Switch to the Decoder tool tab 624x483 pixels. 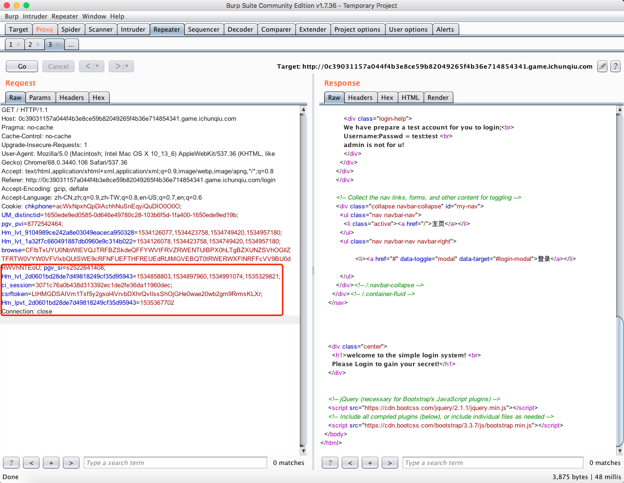(x=240, y=29)
